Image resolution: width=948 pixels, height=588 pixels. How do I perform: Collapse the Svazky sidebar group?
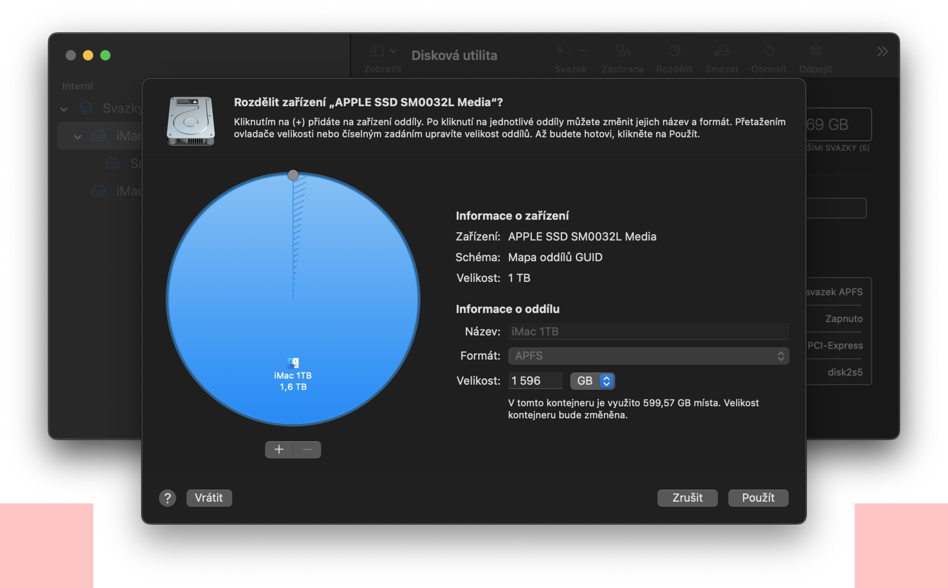tap(64, 109)
